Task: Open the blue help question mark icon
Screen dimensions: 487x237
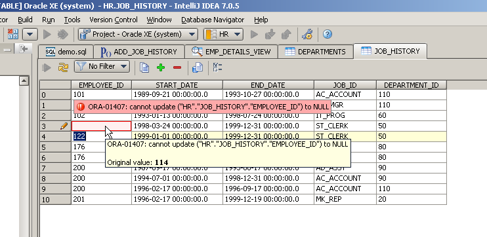Action: click(328, 34)
